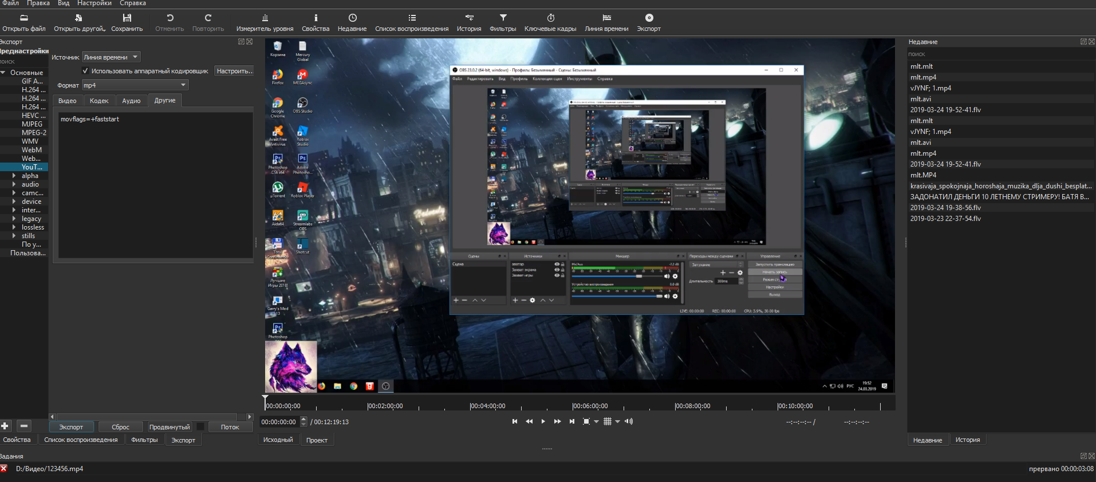Switch to the Кодек tab

click(99, 101)
